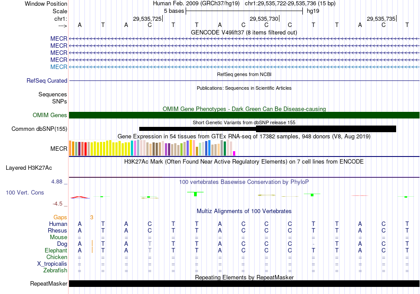Click the Elephant alignment row label
420x294 pixels.
point(56,250)
